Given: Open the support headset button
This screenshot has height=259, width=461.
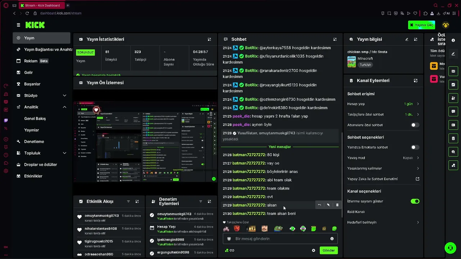Looking at the screenshot, I should click(x=450, y=248).
